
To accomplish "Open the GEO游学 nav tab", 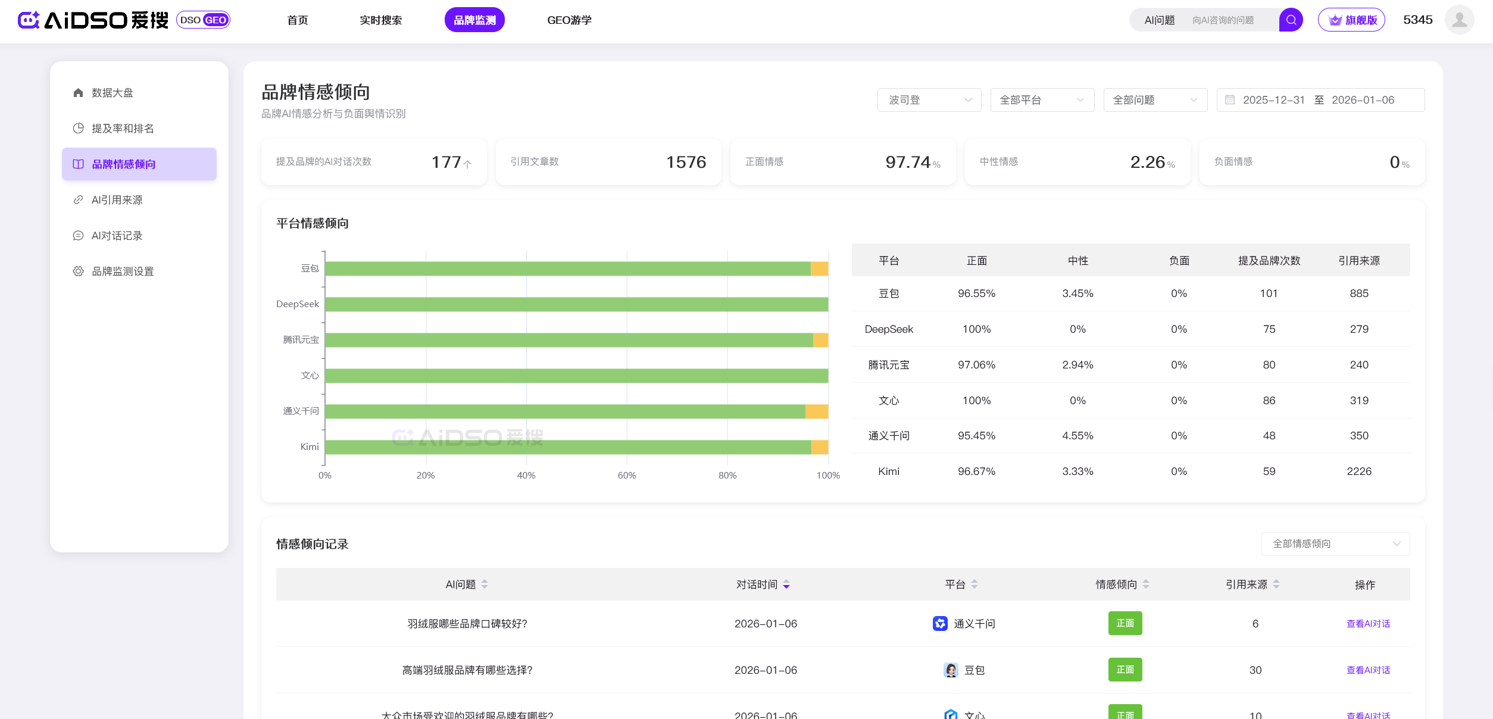I will click(569, 20).
